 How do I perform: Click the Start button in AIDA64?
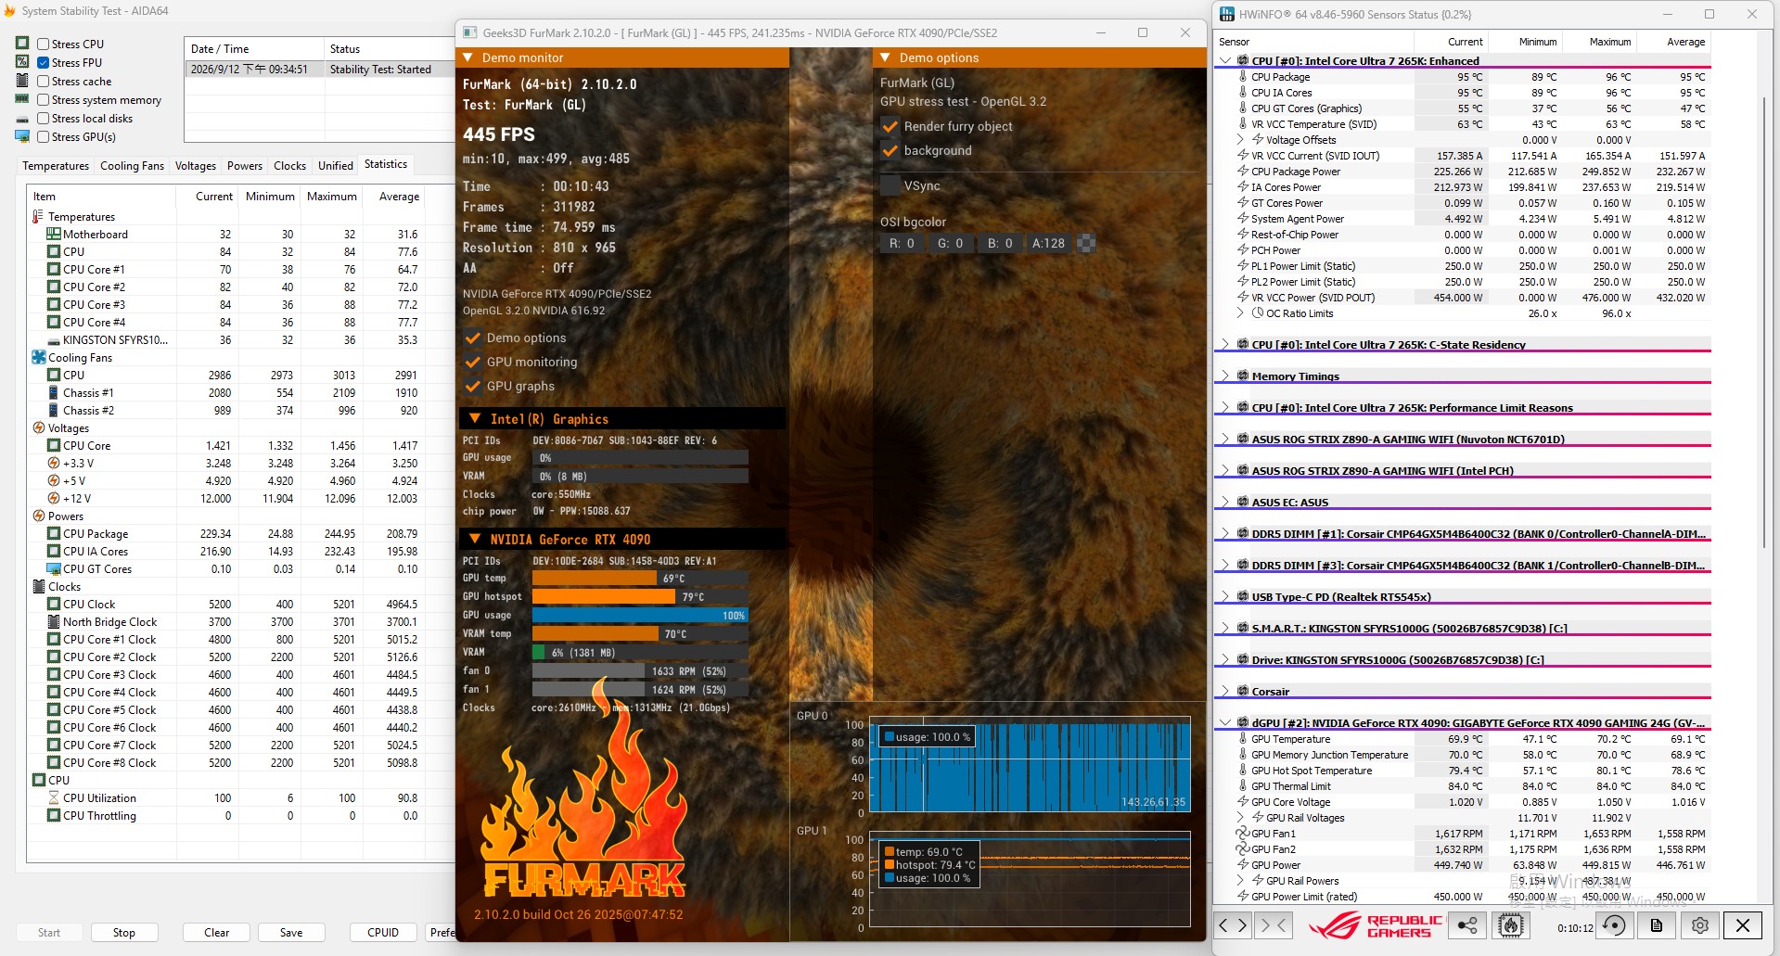(49, 932)
